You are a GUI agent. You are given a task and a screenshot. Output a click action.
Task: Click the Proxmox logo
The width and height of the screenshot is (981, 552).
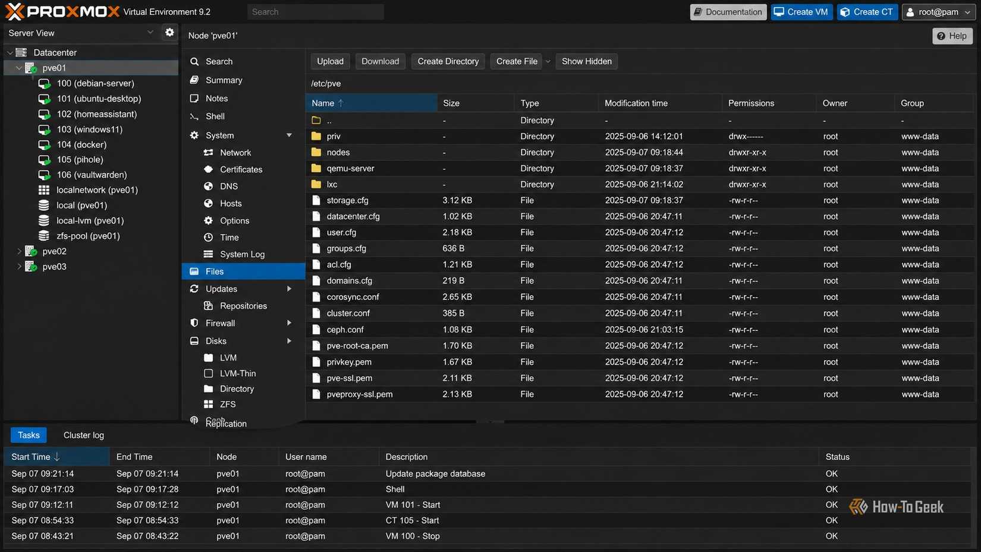[62, 11]
